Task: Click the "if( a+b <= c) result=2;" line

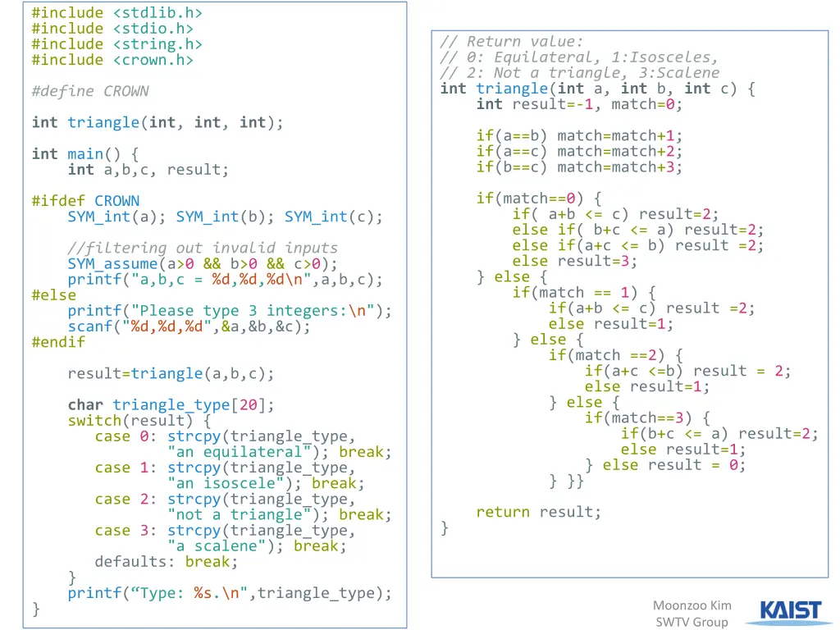Action: tap(615, 214)
